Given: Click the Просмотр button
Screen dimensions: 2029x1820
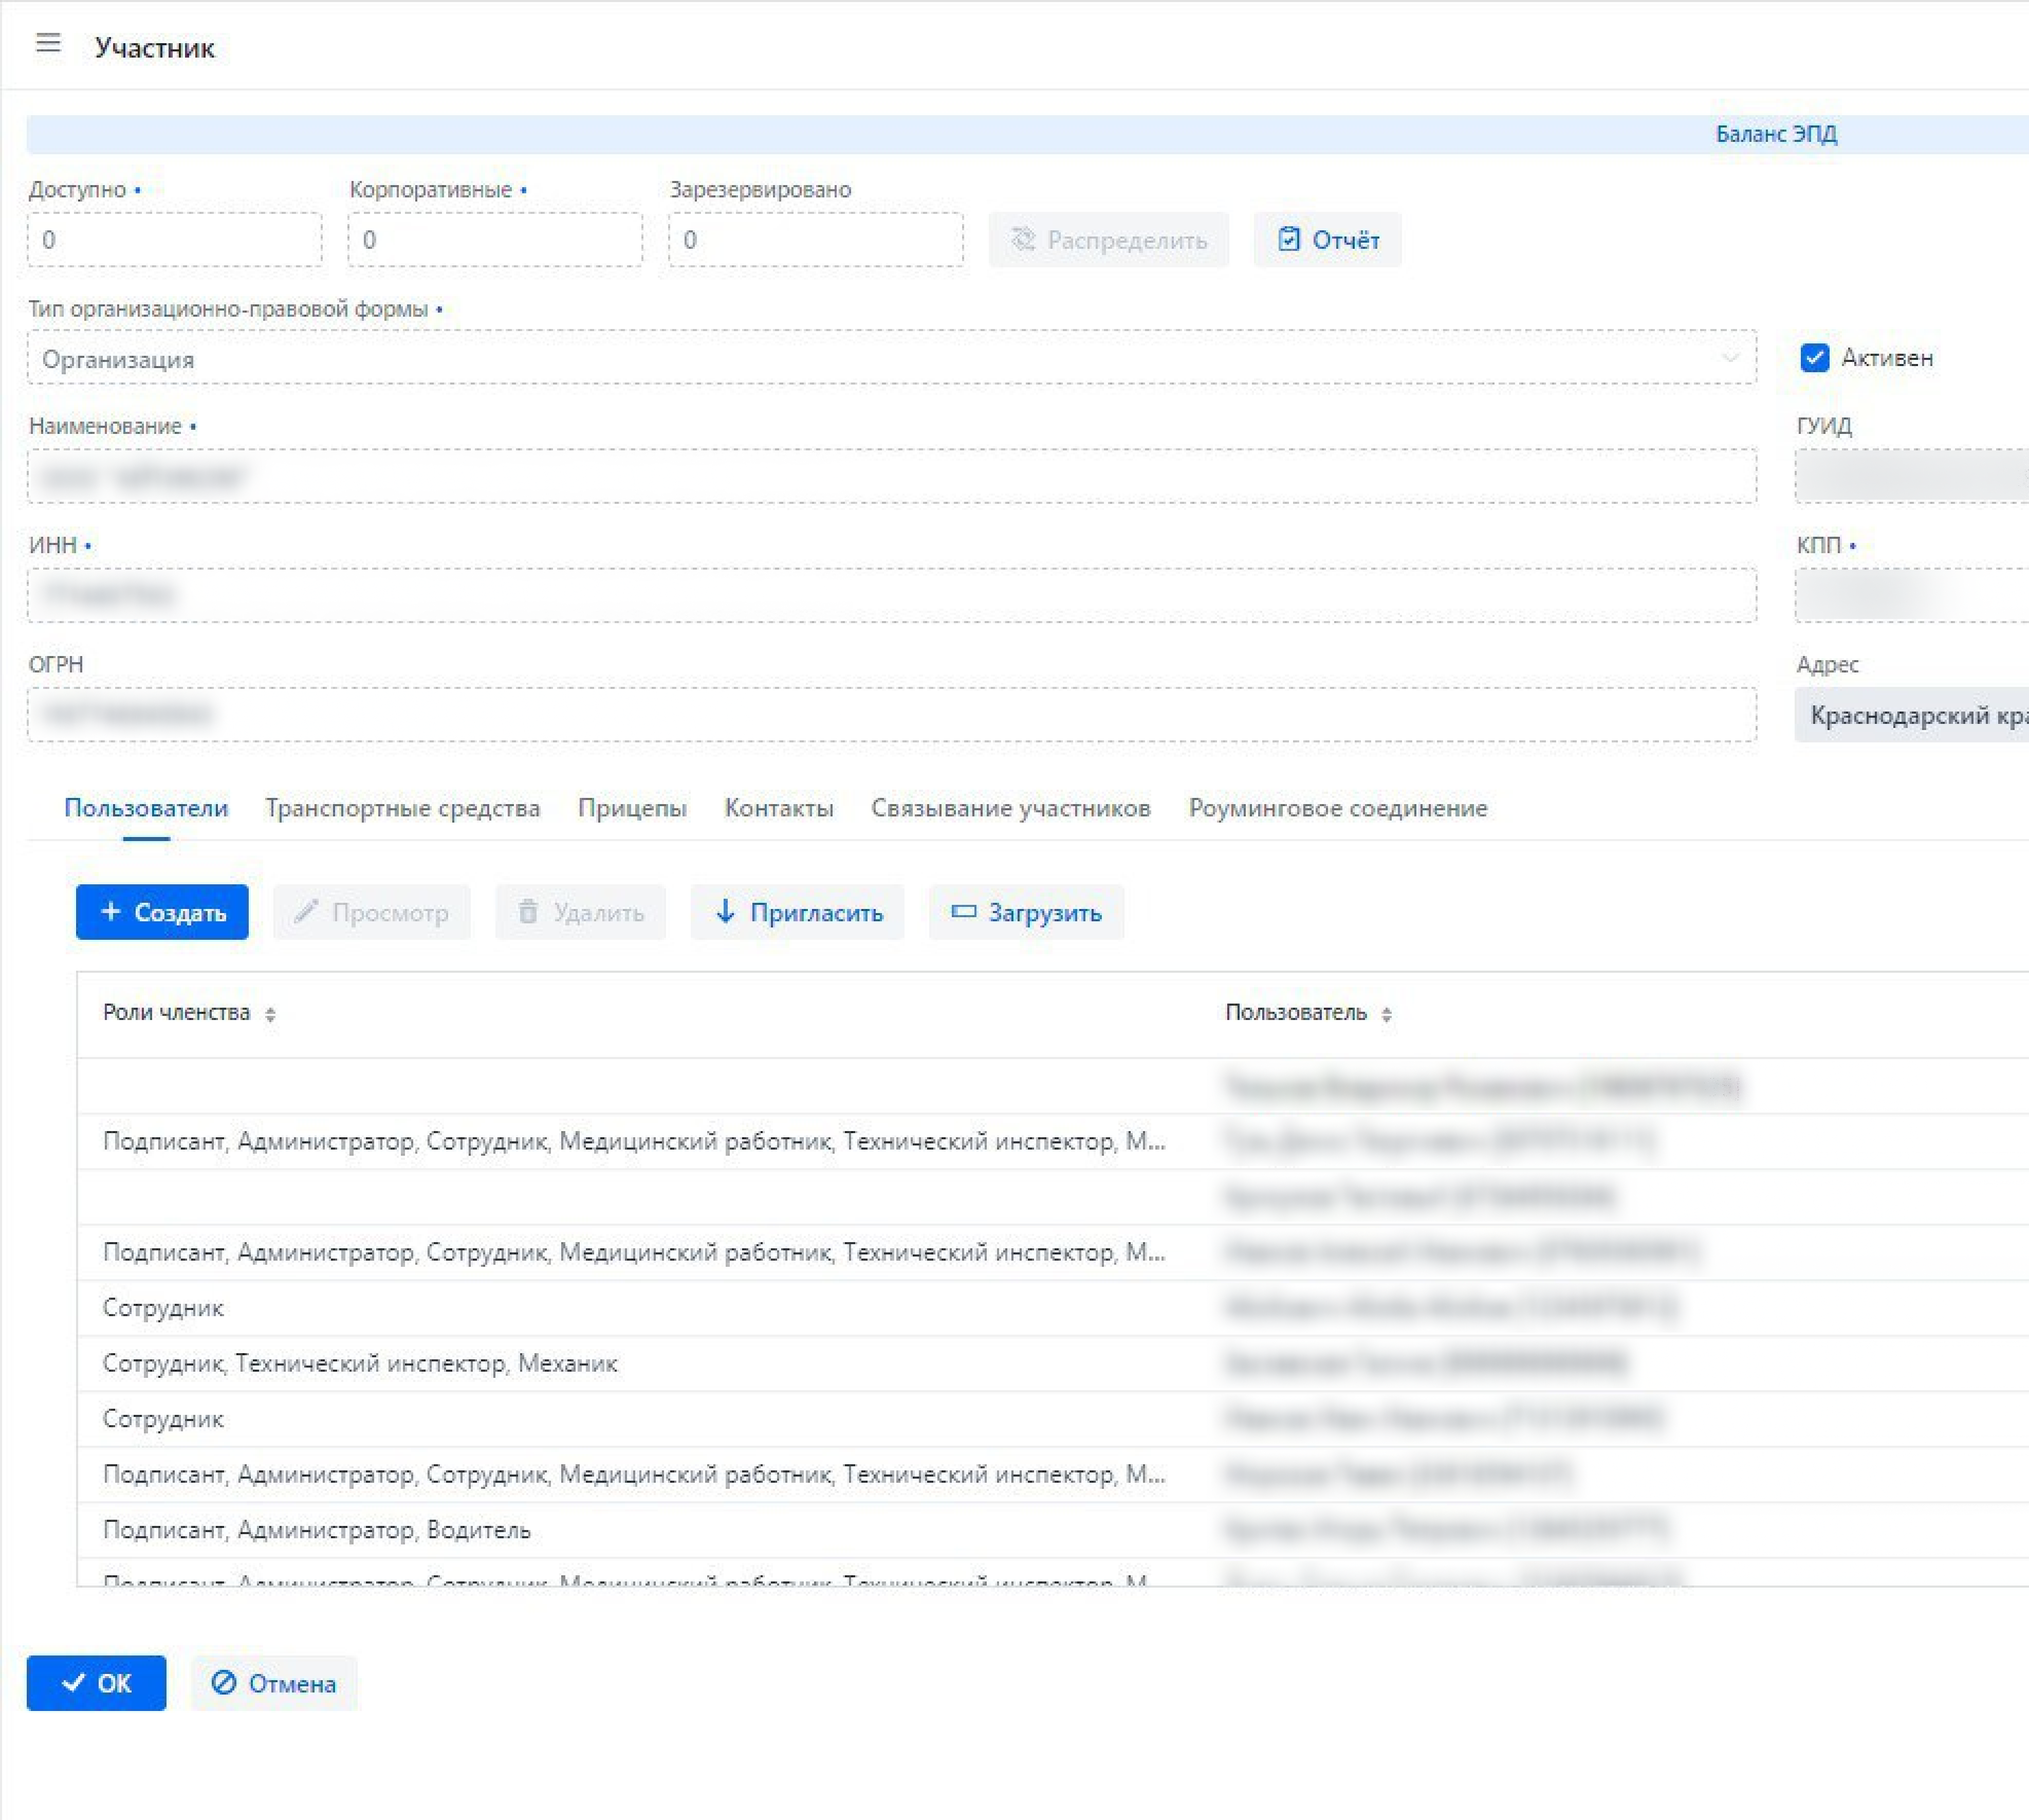Looking at the screenshot, I should pos(372,912).
